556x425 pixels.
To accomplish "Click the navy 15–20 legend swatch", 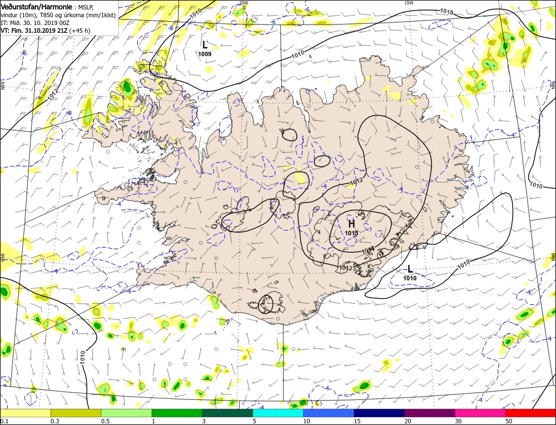I will click(379, 413).
